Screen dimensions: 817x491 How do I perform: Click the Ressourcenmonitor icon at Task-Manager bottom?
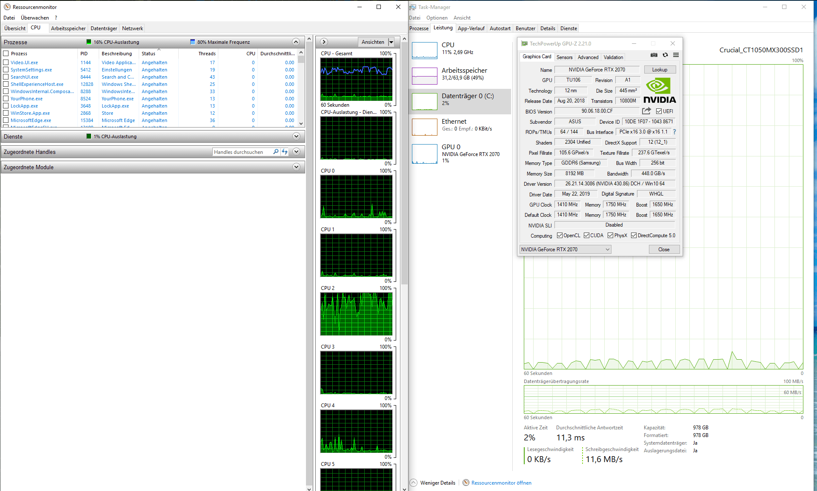[466, 482]
